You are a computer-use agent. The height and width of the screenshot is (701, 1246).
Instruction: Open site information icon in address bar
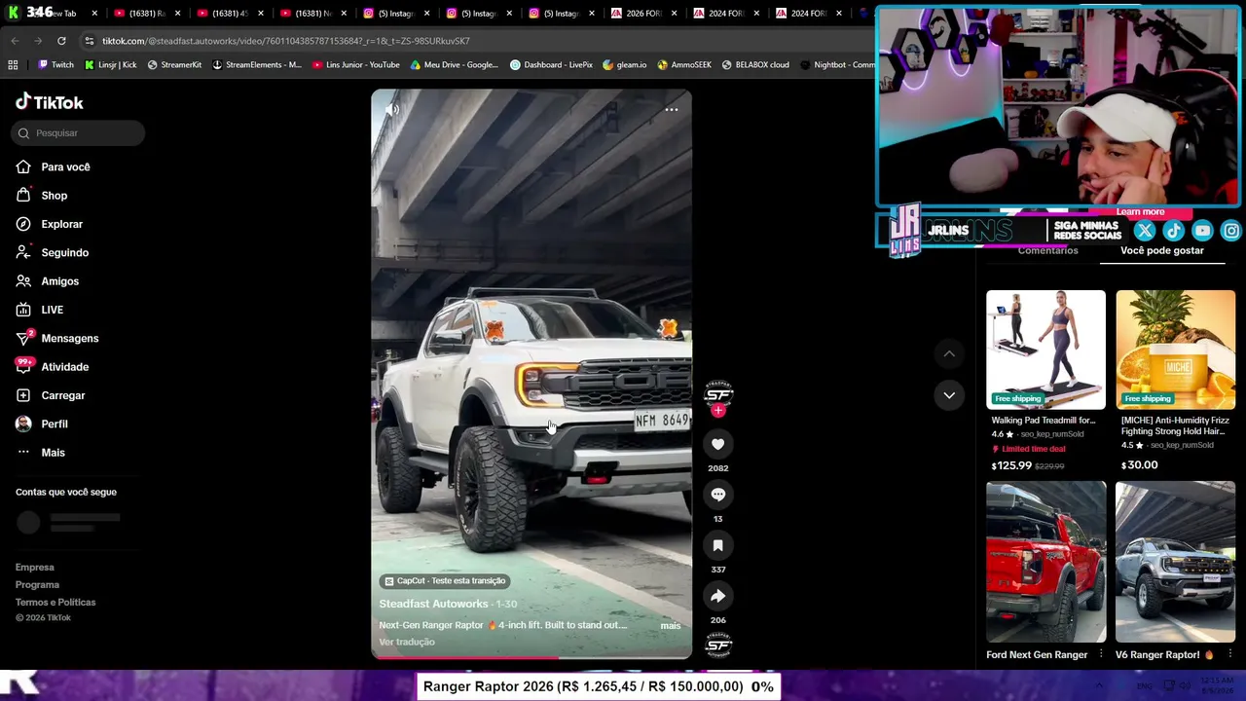tap(89, 41)
